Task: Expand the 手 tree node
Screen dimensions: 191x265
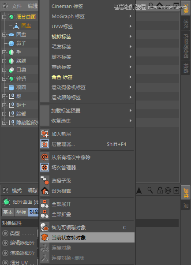Action: pyautogui.click(x=4, y=52)
